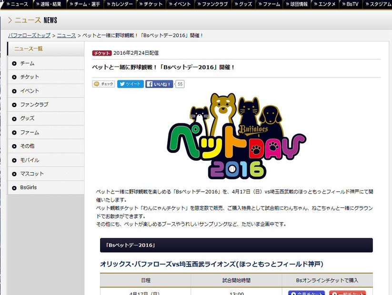Open ニュース一覧 sidebar header
Image resolution: width=392 pixels, height=295 pixels.
coord(46,49)
